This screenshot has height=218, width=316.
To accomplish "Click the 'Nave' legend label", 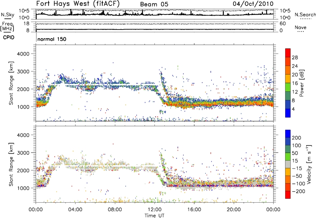I will [x=301, y=27].
